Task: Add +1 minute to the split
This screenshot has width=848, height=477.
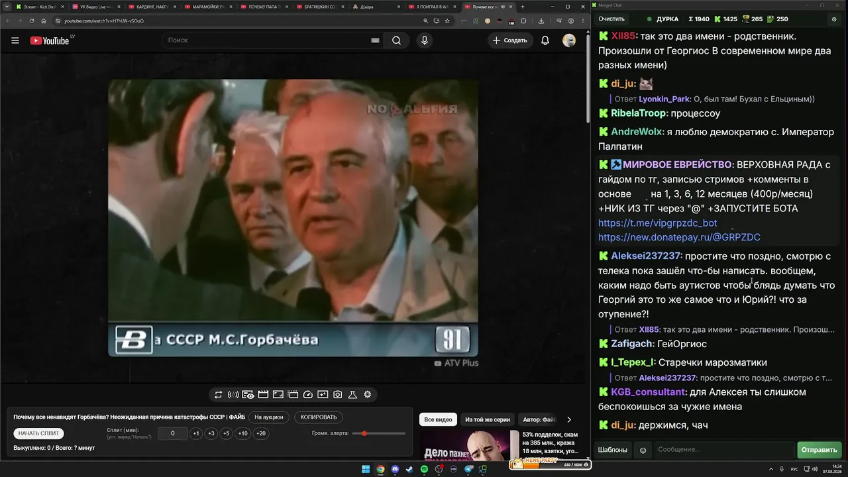Action: tap(196, 433)
